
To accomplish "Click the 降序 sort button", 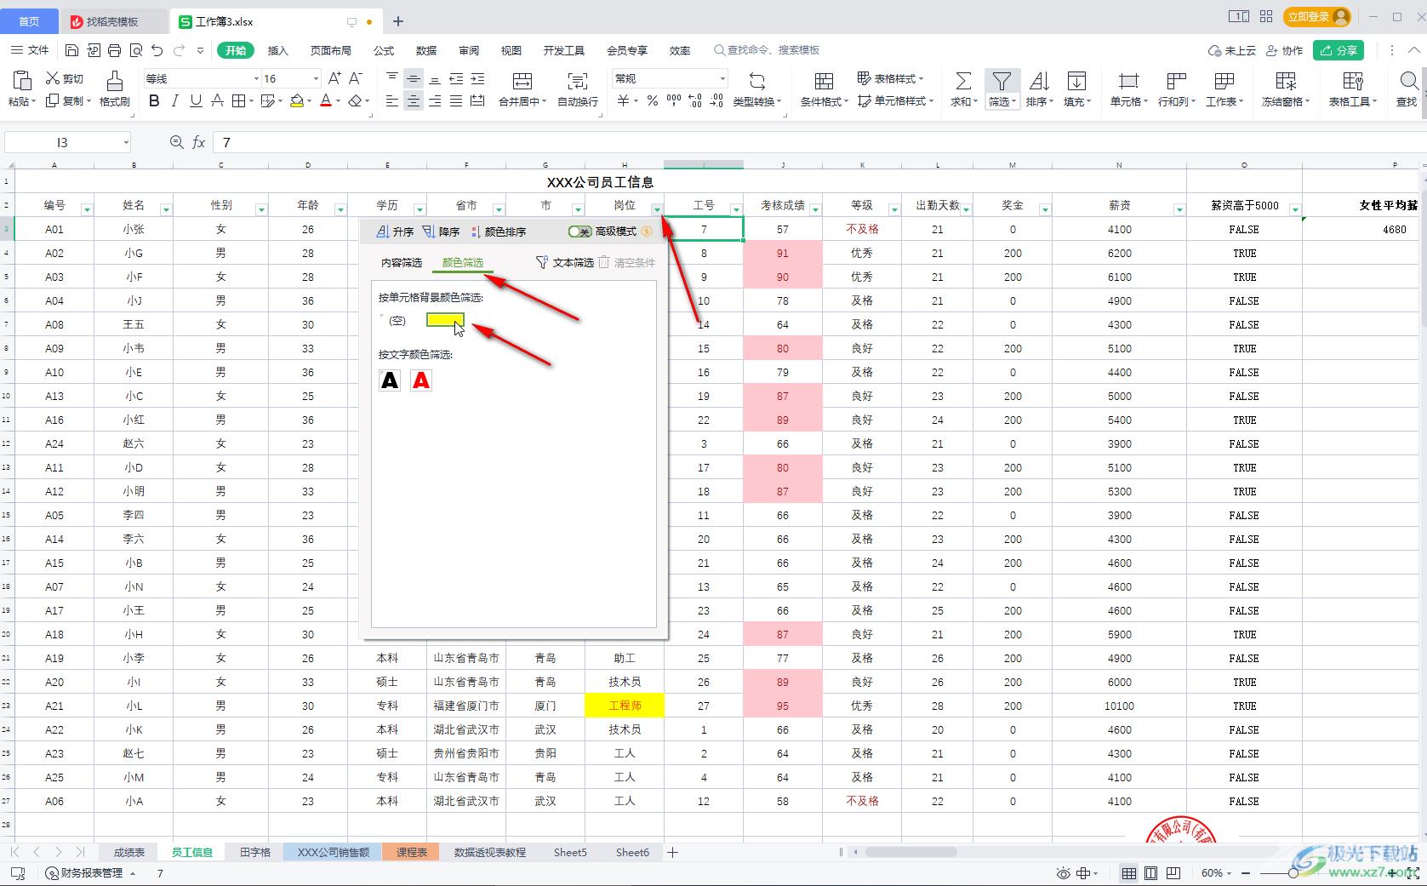I will (x=441, y=232).
